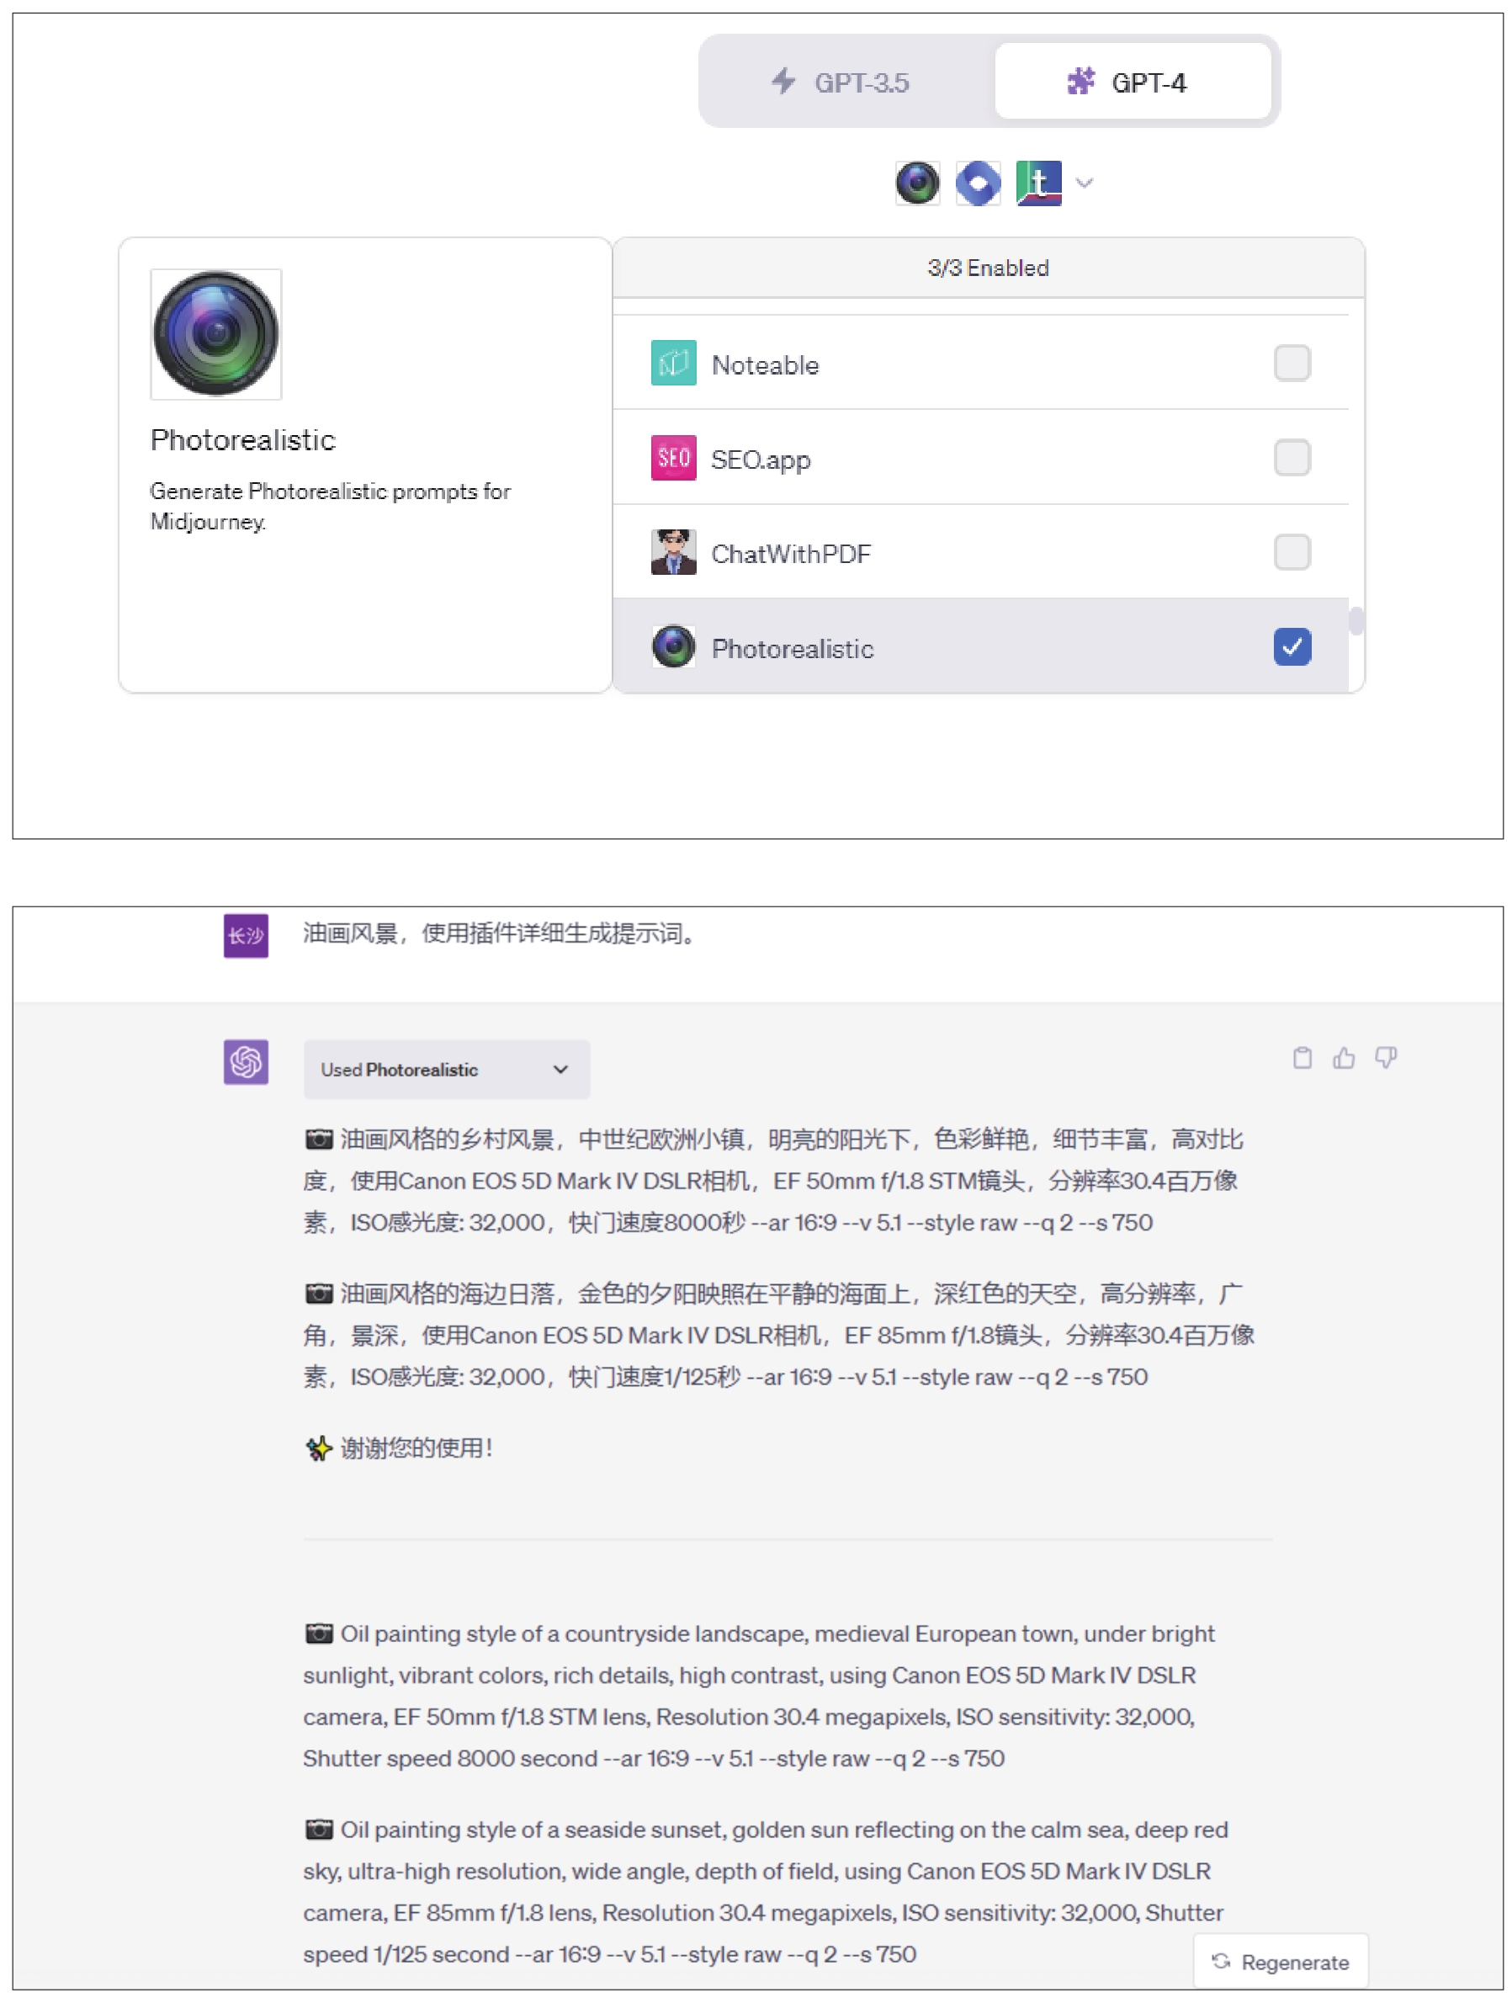Image resolution: width=1512 pixels, height=1998 pixels.
Task: Click the ChatGPT assistant avatar icon
Action: [246, 1061]
